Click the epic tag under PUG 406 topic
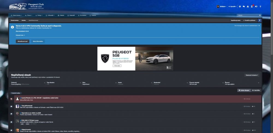The width and height of the screenshot is (273, 133). coord(22,124)
